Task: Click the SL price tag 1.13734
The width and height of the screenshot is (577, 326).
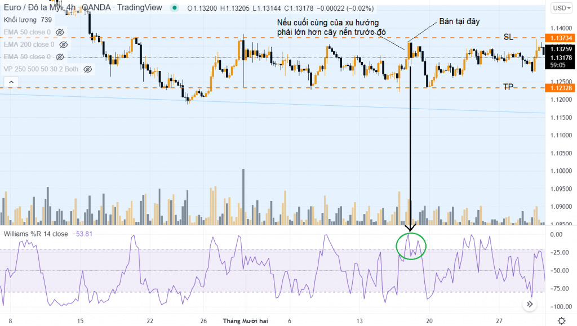Action: (x=561, y=38)
